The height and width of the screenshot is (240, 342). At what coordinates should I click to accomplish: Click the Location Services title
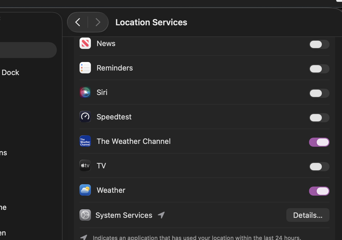151,22
